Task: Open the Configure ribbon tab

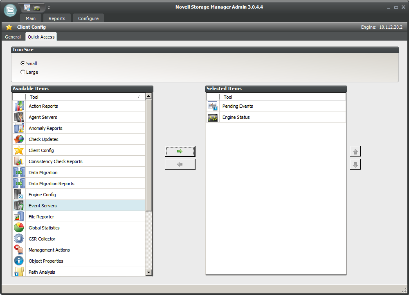Action: pos(88,18)
